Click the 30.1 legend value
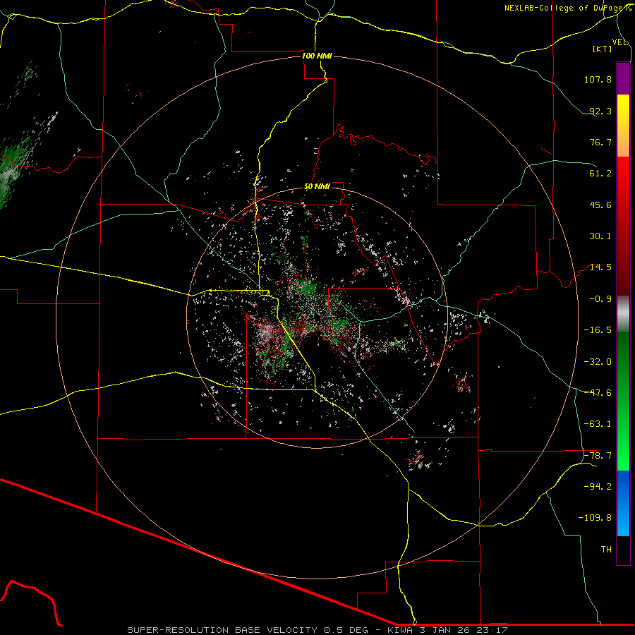 click(600, 236)
